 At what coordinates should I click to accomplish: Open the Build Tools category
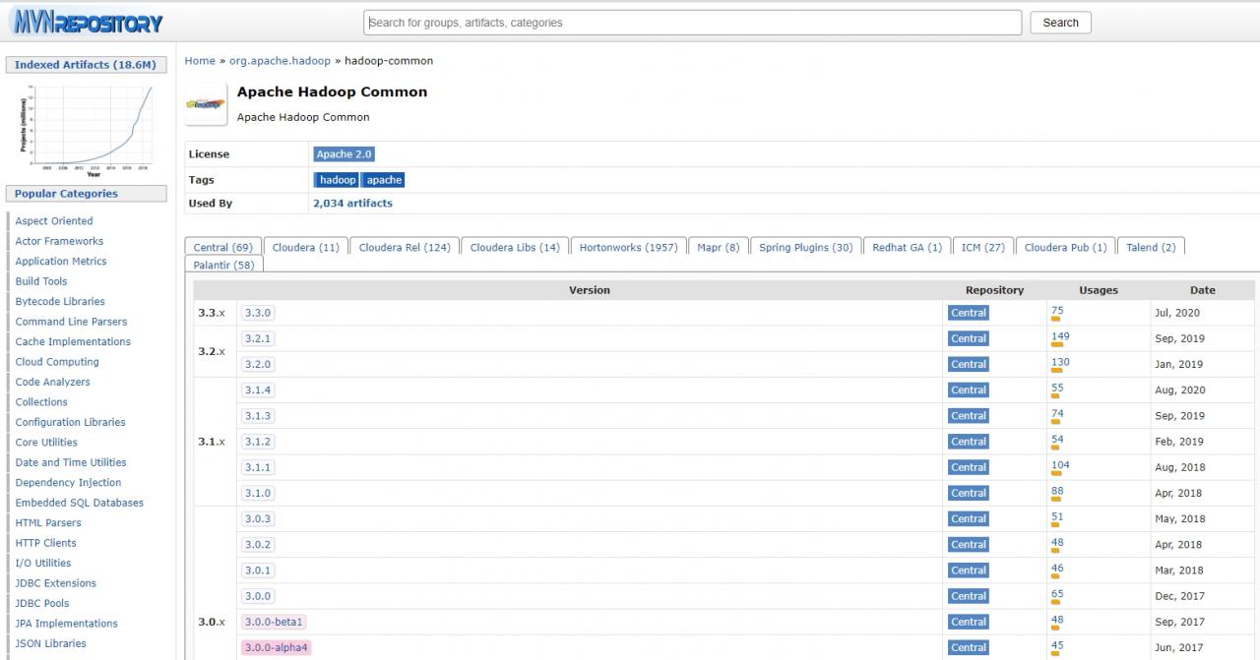tap(41, 281)
